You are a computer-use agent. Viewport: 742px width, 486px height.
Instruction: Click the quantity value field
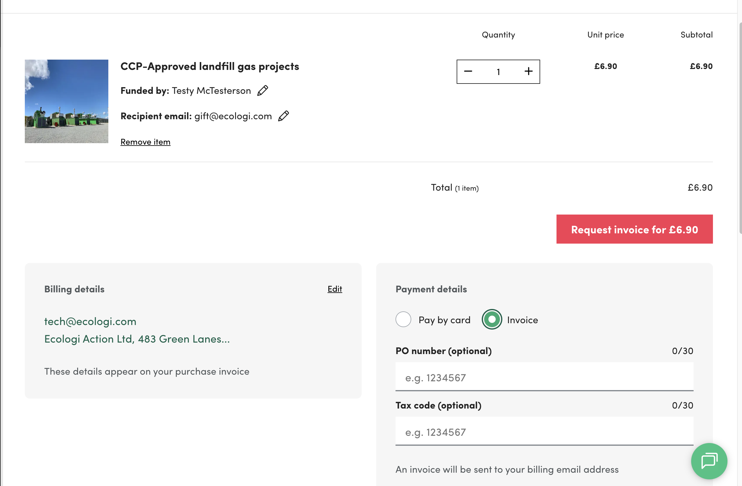tap(498, 72)
